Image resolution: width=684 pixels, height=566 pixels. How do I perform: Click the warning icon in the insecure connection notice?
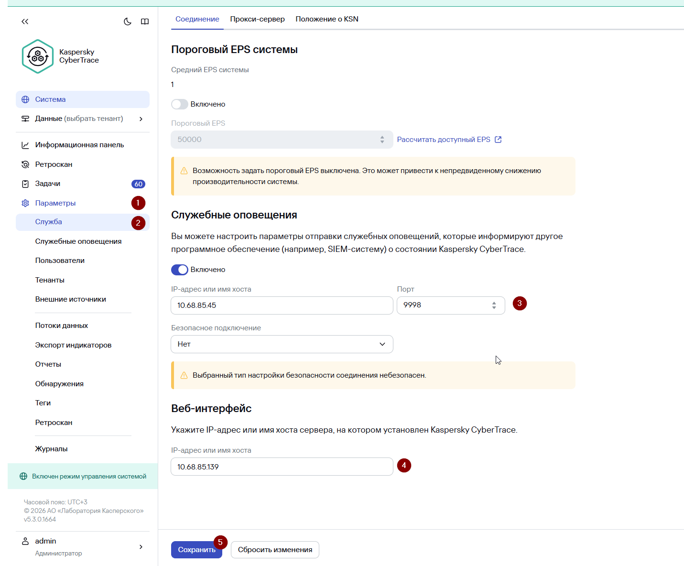184,375
